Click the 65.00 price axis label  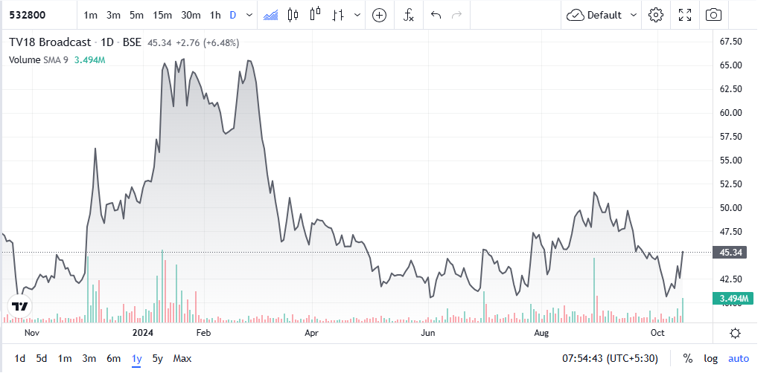click(730, 65)
